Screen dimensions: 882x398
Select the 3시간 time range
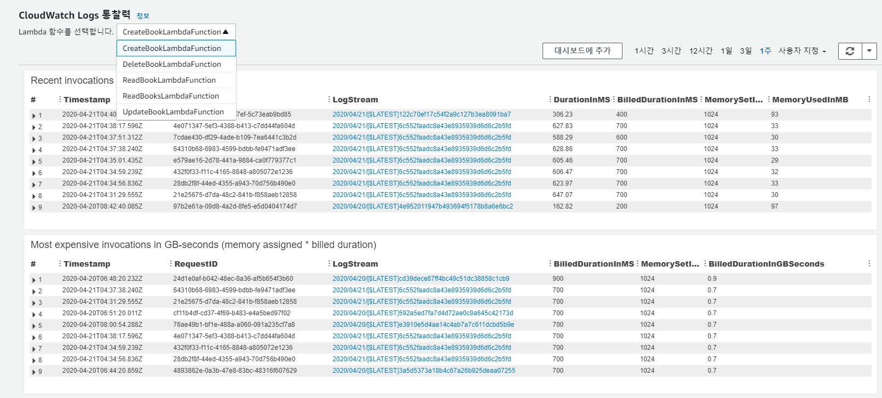671,50
